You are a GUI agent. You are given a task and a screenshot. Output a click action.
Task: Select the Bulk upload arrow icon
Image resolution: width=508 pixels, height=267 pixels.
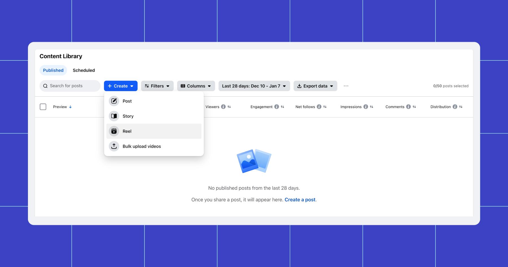[x=114, y=146]
